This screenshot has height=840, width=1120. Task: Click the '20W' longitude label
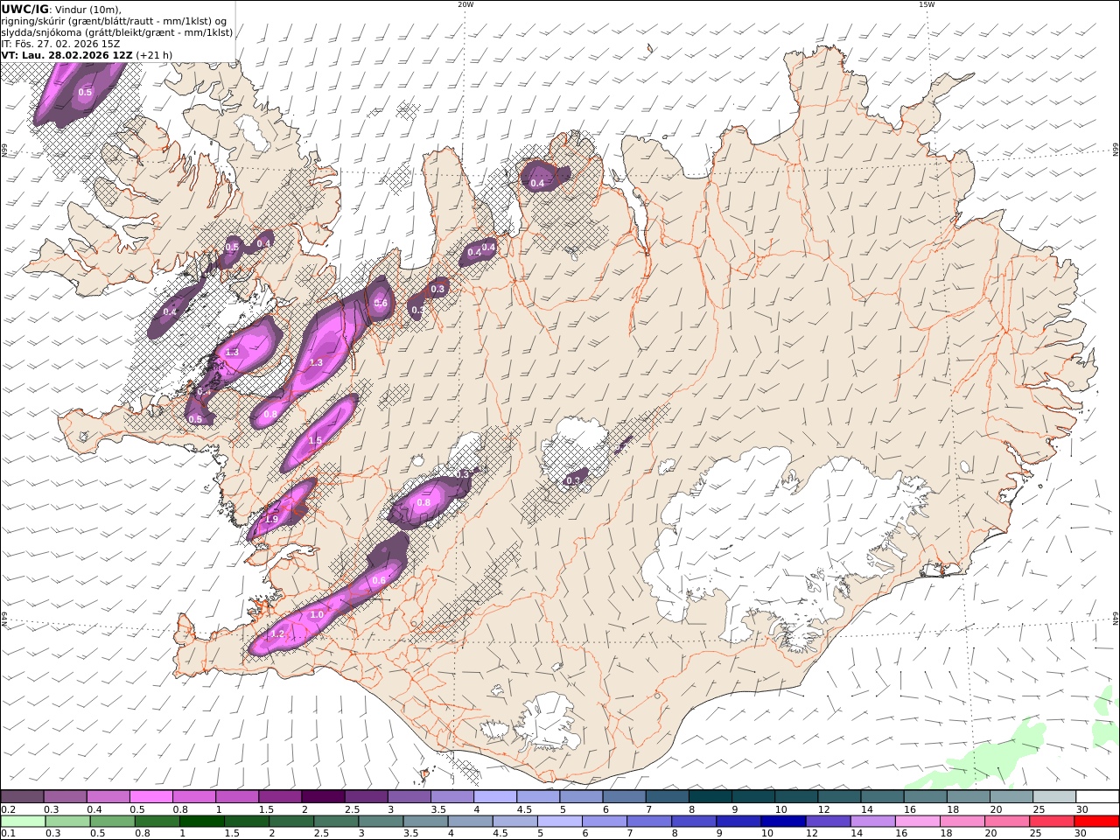[x=465, y=4]
